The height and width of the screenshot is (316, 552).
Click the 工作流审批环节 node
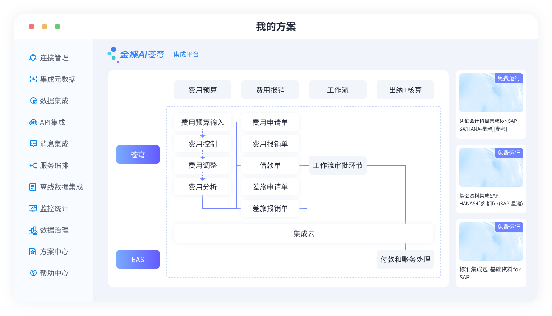(338, 165)
